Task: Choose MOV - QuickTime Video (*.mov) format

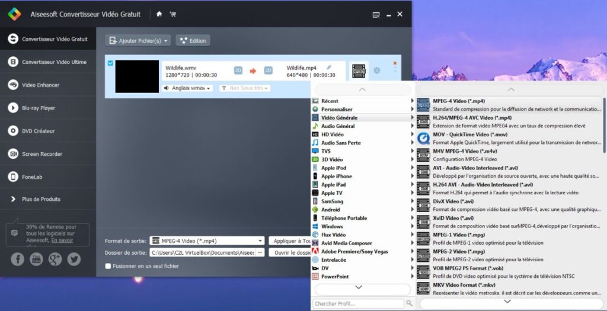Action: coord(509,139)
